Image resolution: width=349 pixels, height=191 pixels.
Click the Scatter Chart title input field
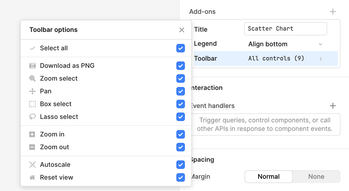pyautogui.click(x=286, y=29)
